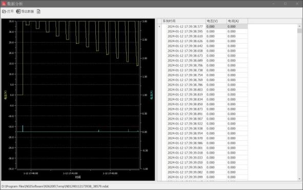
Task: Click the table scrollbar up arrow
Action: pos(299,26)
